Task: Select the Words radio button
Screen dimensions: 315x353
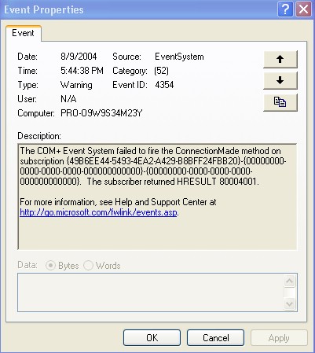Action: (88, 266)
